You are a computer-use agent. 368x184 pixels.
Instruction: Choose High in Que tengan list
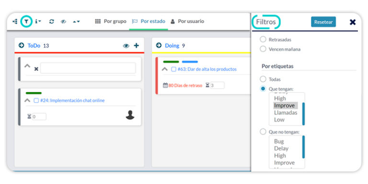coord(280,98)
